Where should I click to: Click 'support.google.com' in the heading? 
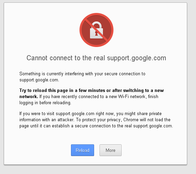click(x=137, y=58)
